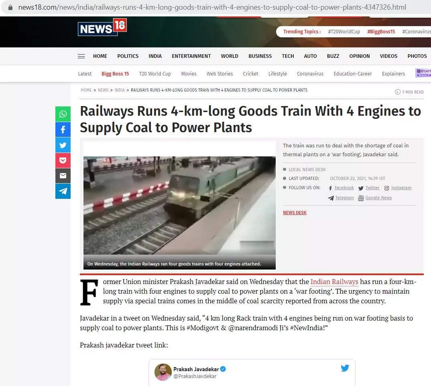The image size is (431, 386).
Task: Share article via Telegram sidebar icon
Action: [63, 191]
